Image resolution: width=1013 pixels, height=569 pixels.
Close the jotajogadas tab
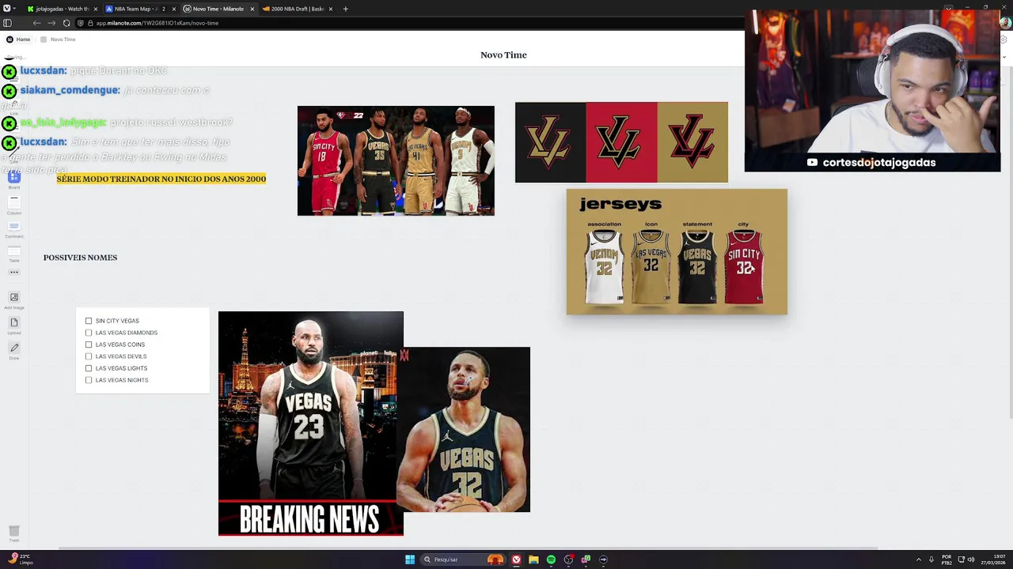95,9
